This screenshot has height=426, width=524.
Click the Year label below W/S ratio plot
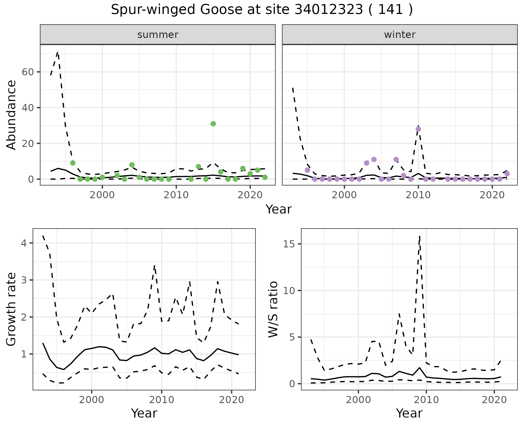(x=409, y=413)
